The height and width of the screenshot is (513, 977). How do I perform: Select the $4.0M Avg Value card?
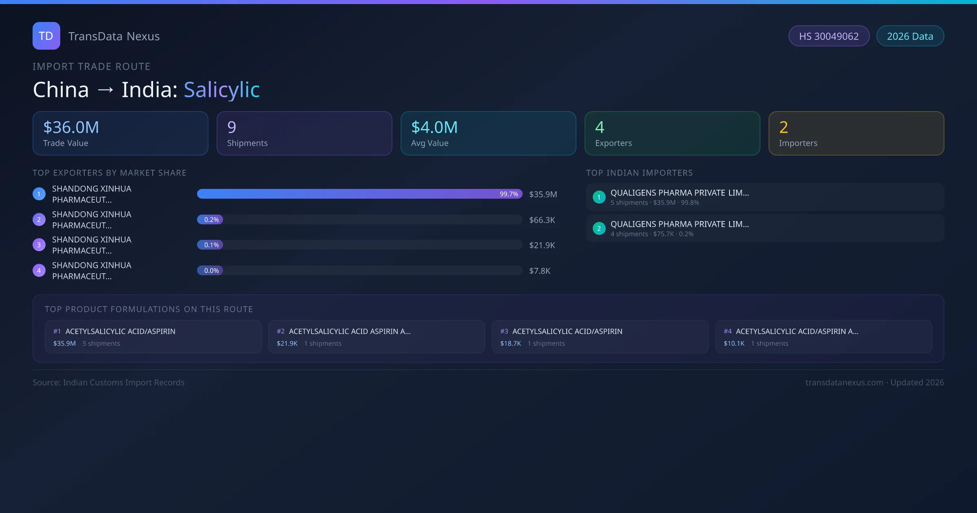click(488, 134)
